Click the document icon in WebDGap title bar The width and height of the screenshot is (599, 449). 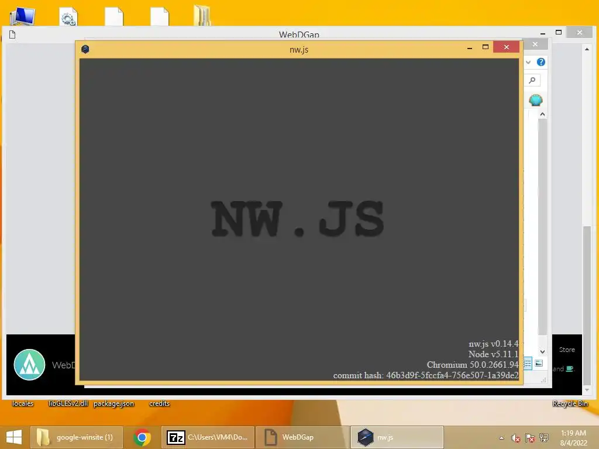click(12, 34)
